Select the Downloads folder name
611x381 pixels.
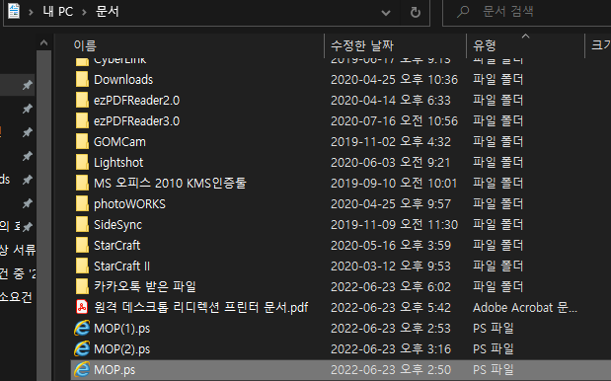tap(123, 80)
